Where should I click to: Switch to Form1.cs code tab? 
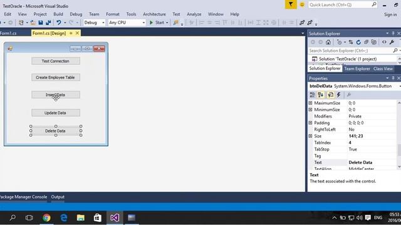[x=8, y=33]
